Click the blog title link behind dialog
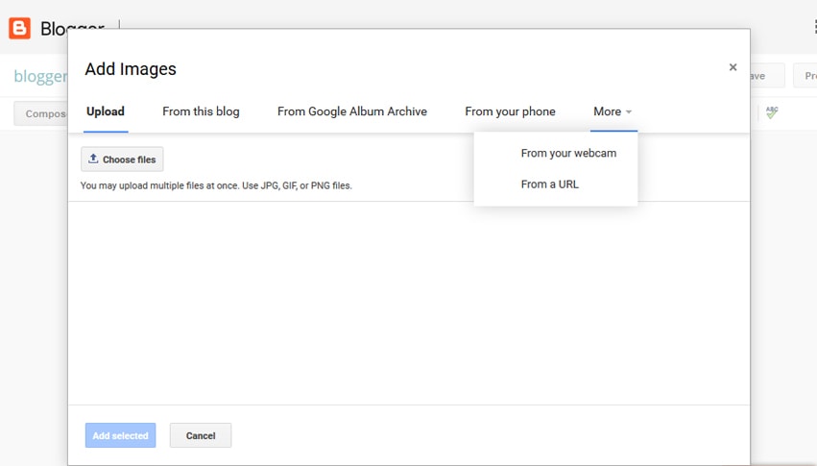The height and width of the screenshot is (466, 817). click(39, 77)
